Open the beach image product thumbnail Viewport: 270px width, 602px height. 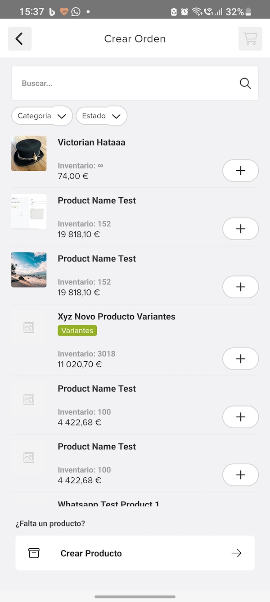29,270
